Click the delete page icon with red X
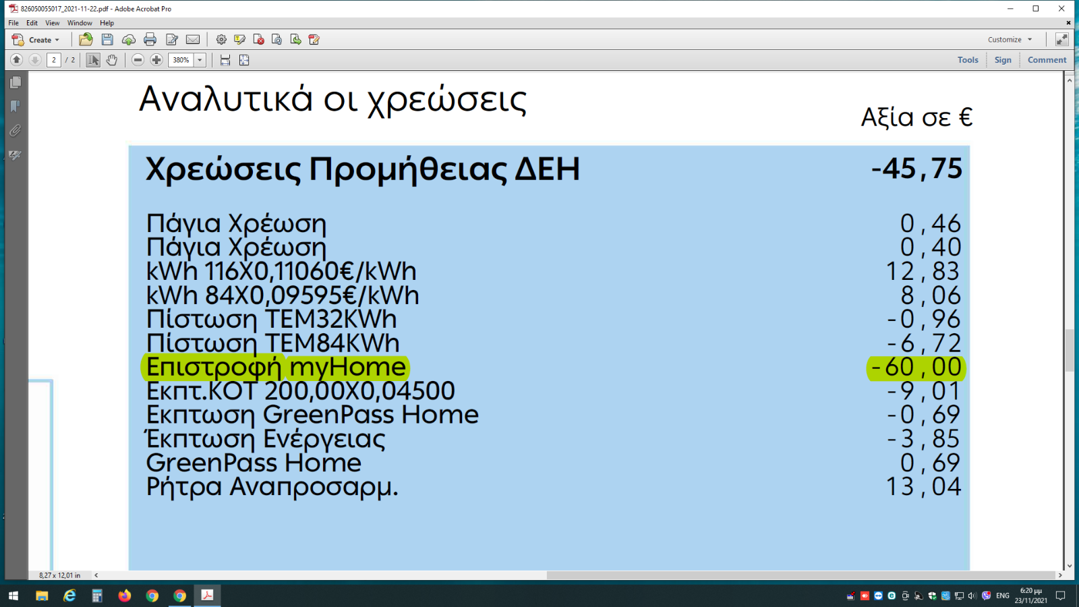This screenshot has height=607, width=1079. pyautogui.click(x=258, y=40)
